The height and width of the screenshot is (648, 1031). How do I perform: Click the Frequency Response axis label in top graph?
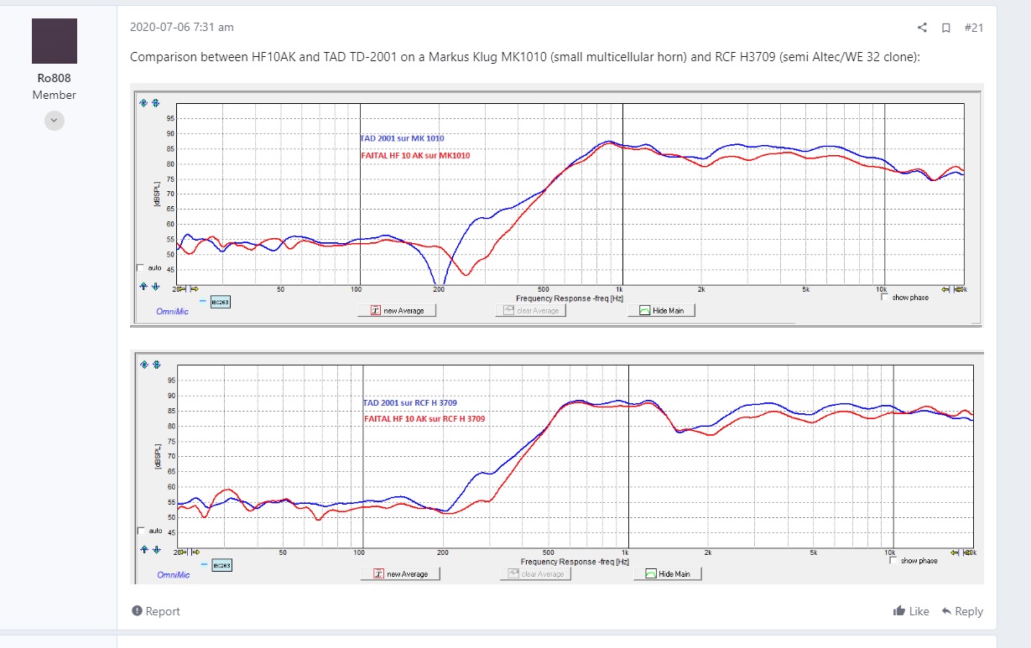570,298
